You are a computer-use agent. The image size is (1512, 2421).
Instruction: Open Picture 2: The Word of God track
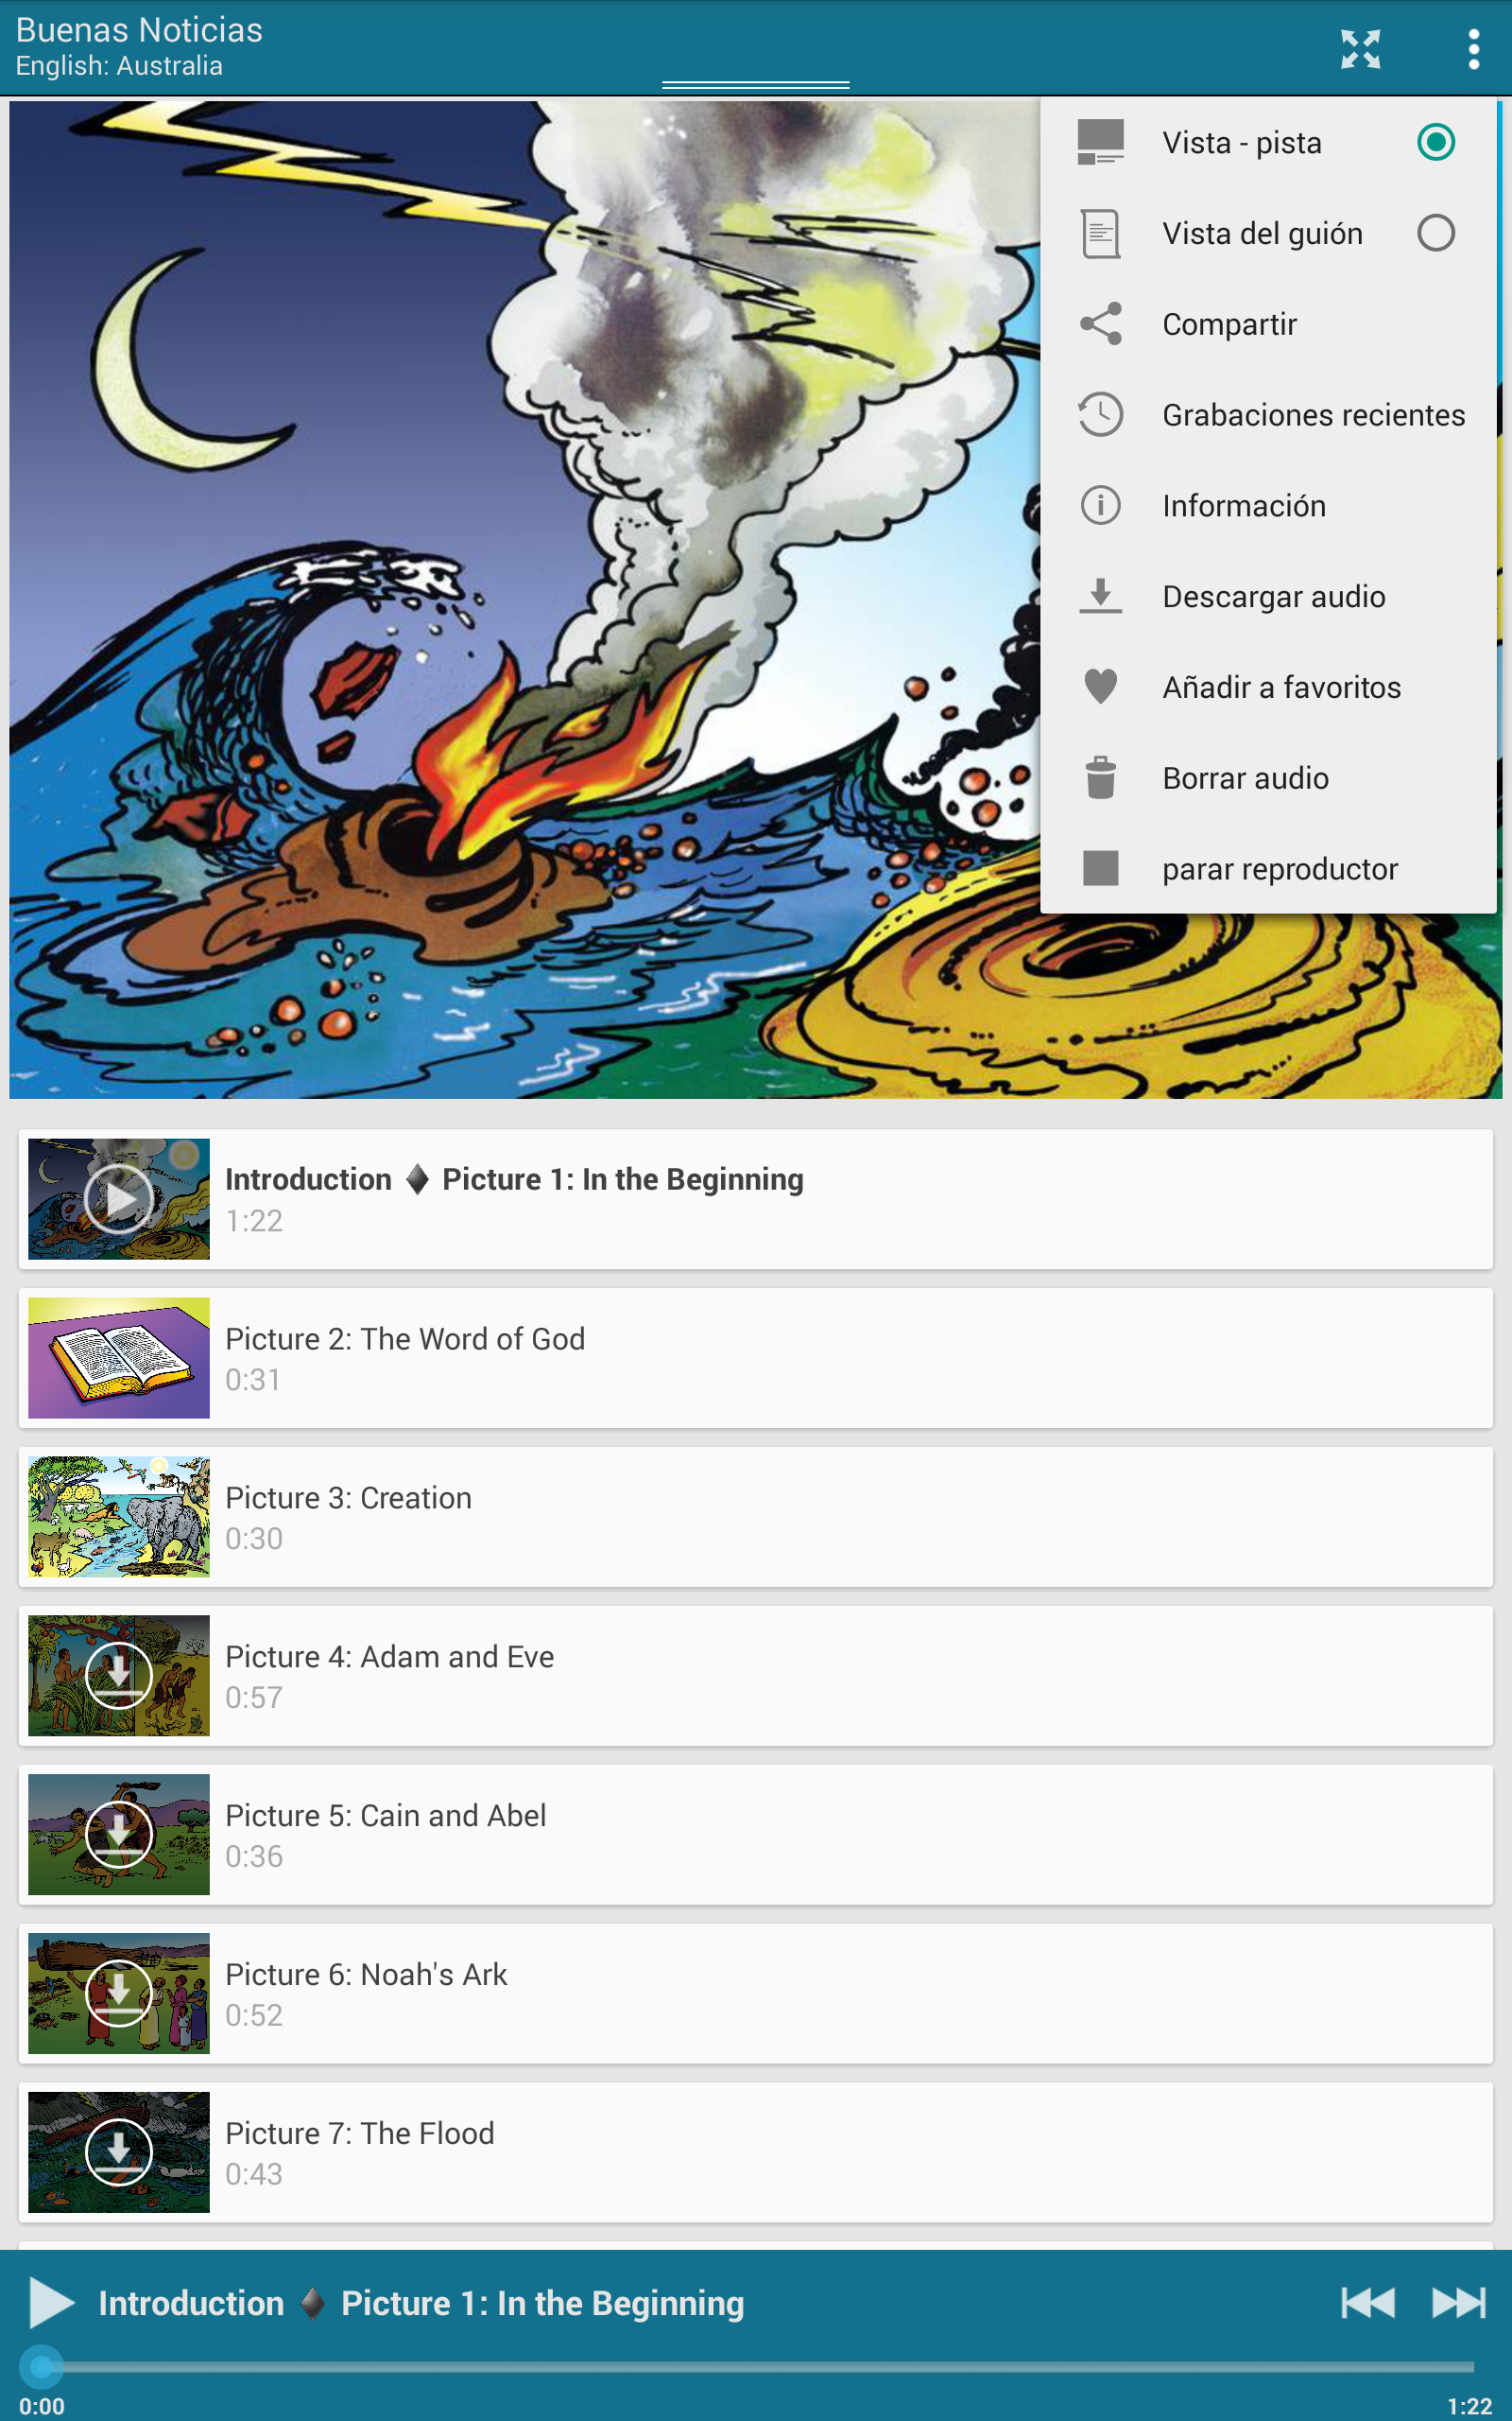coord(756,1358)
